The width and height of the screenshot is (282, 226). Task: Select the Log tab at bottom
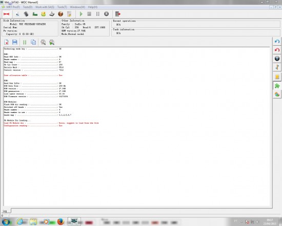5,211
